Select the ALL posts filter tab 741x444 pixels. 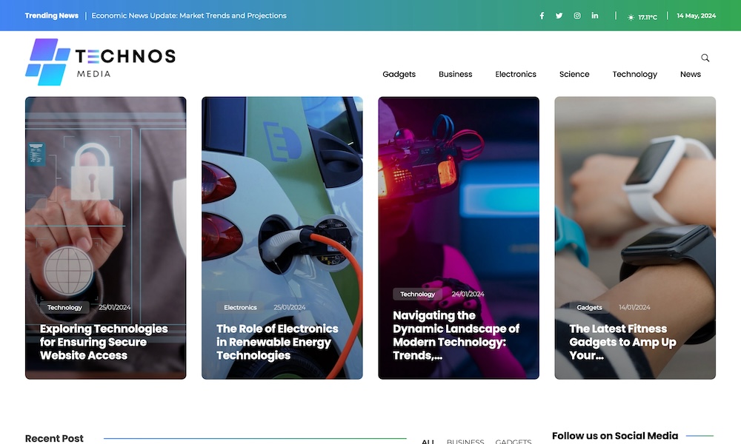pos(428,441)
